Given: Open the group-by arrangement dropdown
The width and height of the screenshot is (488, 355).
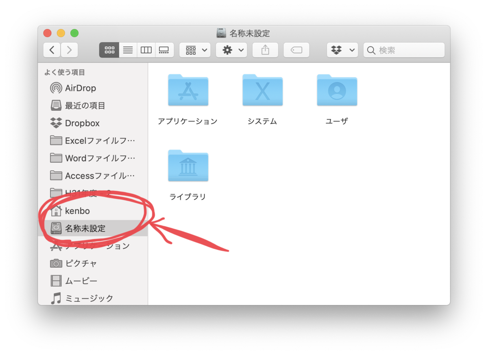Looking at the screenshot, I should click(x=195, y=50).
